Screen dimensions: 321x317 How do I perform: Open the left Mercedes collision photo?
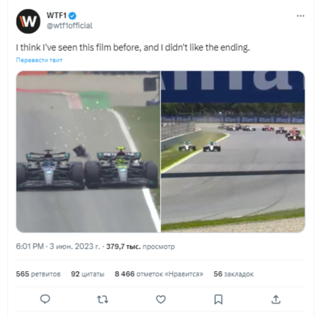(88, 152)
